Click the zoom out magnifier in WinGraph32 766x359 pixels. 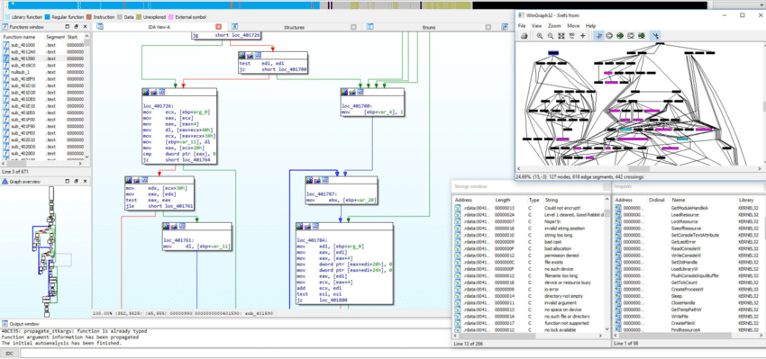551,36
